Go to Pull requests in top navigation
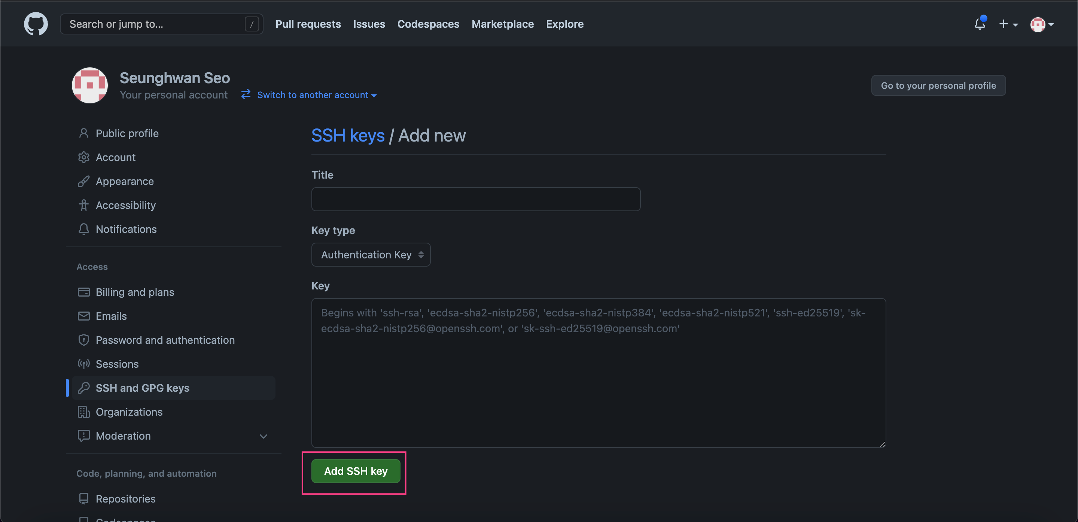Viewport: 1078px width, 522px height. [x=308, y=24]
